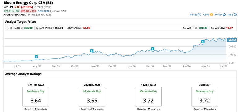Viewport: 238px width, 112px height.
Task: Click the earnings marker near Nov '25
Action: pos(92,51)
